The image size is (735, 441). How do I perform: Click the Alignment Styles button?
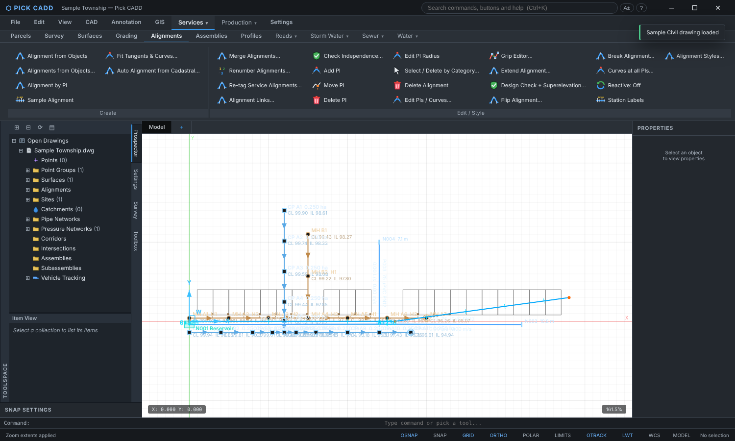point(694,56)
